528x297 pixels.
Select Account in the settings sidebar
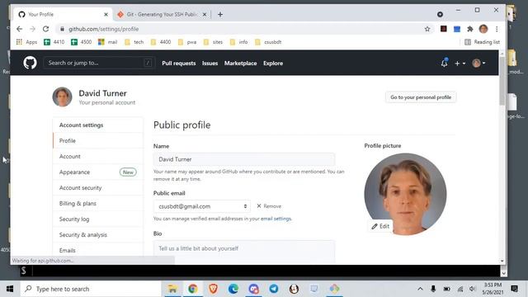pyautogui.click(x=98, y=156)
